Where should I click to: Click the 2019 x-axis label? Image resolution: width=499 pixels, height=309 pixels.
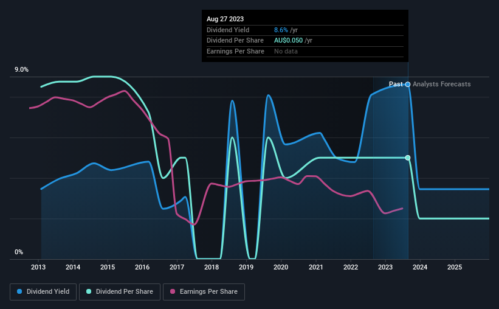click(x=246, y=267)
